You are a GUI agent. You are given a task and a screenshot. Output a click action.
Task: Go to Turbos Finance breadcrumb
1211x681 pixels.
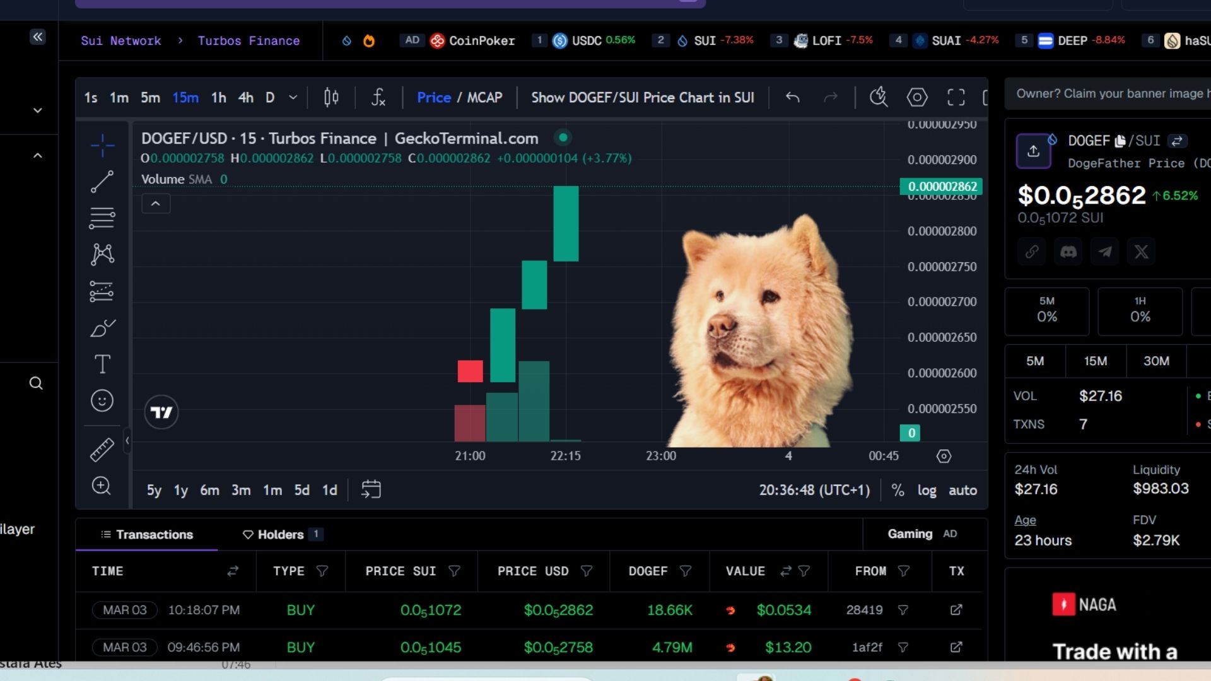[249, 40]
